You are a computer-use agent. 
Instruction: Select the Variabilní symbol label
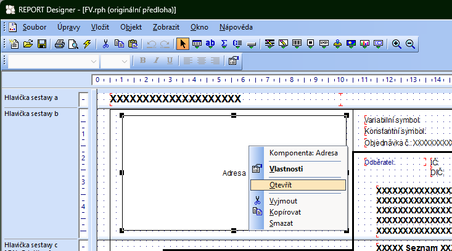pos(392,120)
